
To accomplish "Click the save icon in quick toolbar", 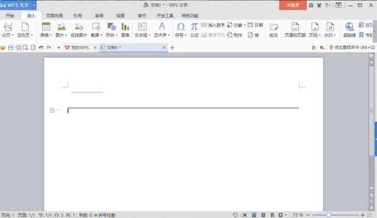I will [11, 47].
